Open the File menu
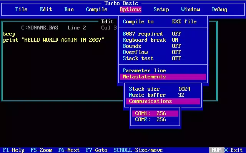Screen dimensions: 246x153 tap(22, 9)
